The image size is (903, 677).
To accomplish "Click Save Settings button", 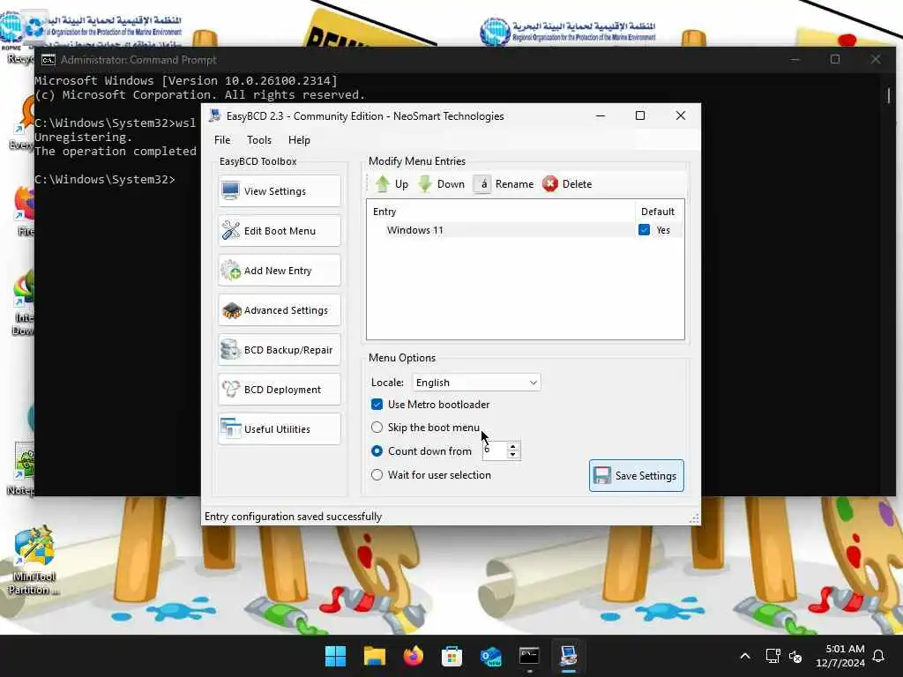I will click(x=637, y=475).
